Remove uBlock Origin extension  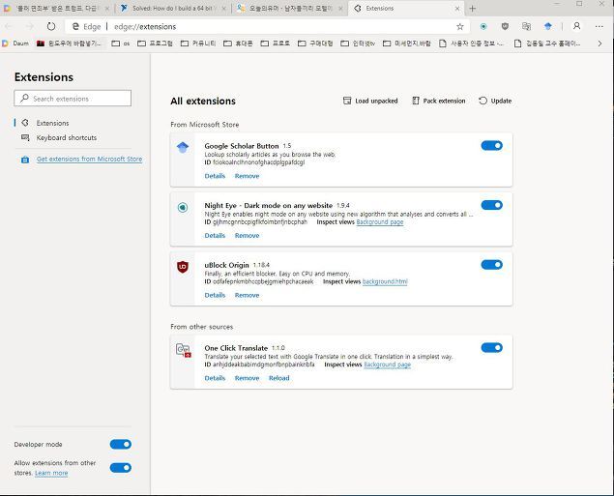pyautogui.click(x=248, y=295)
